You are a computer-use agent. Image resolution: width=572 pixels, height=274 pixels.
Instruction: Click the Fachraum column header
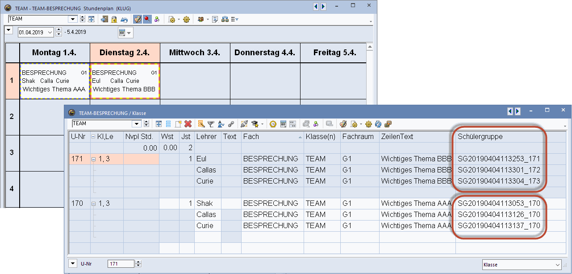tap(359, 137)
